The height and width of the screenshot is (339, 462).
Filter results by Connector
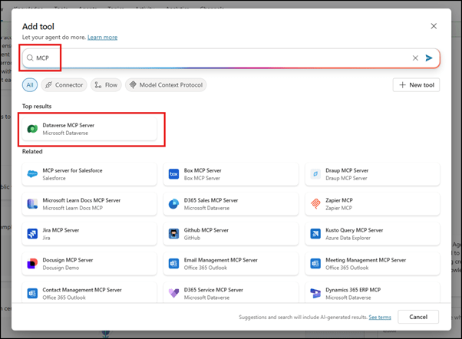pos(64,85)
